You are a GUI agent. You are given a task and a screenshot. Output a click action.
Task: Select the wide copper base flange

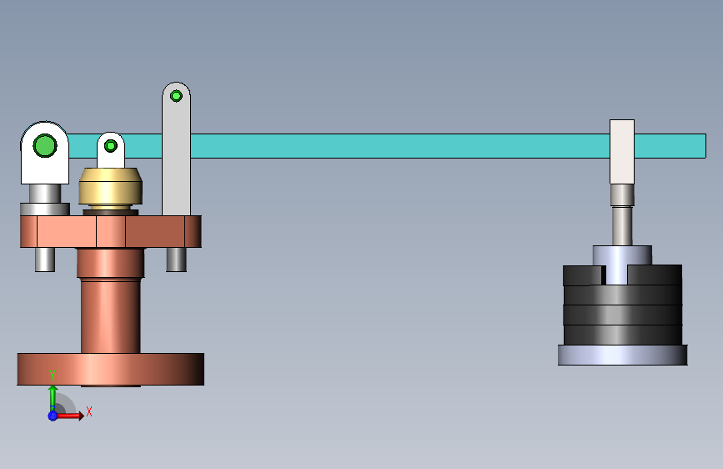[111, 370]
